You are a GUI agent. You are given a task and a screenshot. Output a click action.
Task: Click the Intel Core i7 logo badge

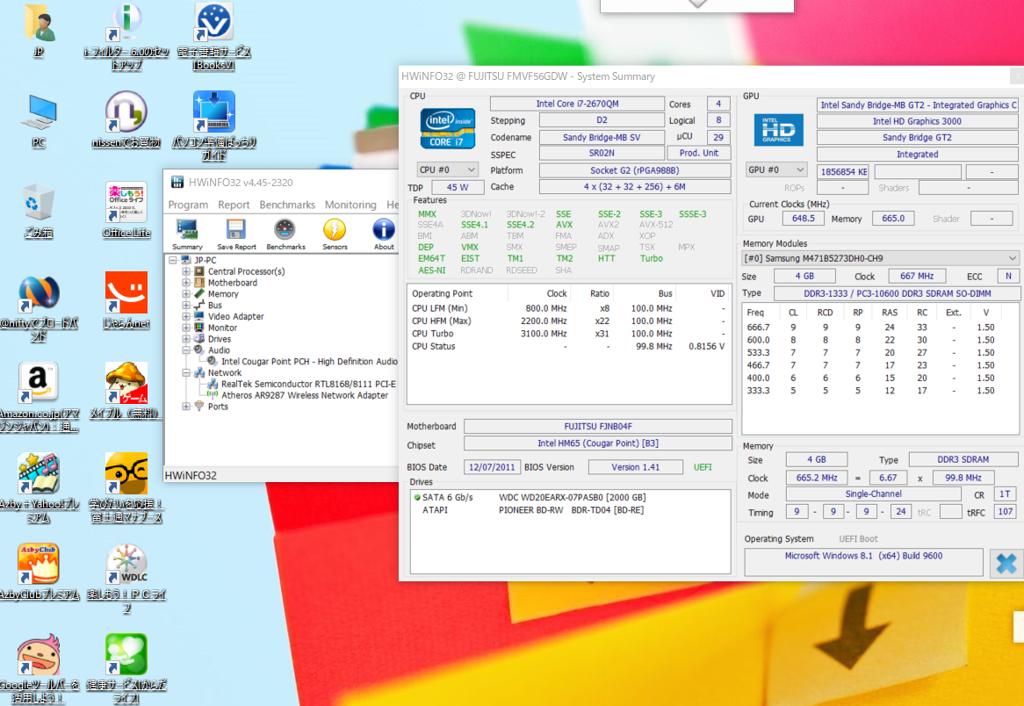click(447, 129)
